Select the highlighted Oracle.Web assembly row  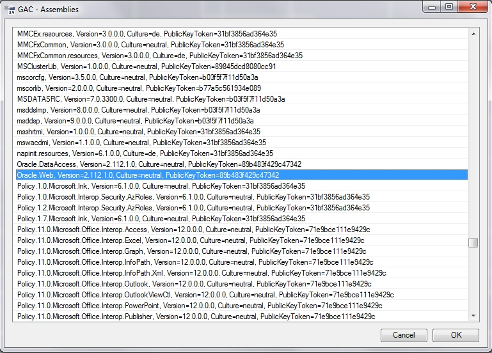148,175
